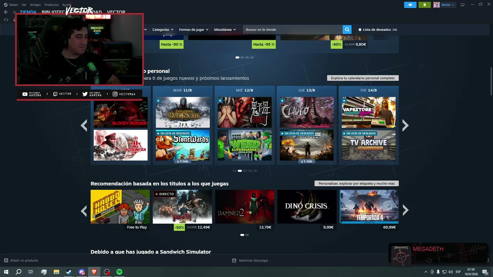Open Gestionar descargas
This screenshot has width=493, height=277.
click(x=253, y=260)
